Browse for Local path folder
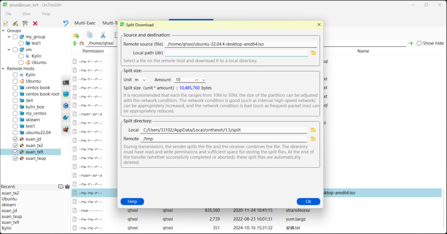 (313, 53)
